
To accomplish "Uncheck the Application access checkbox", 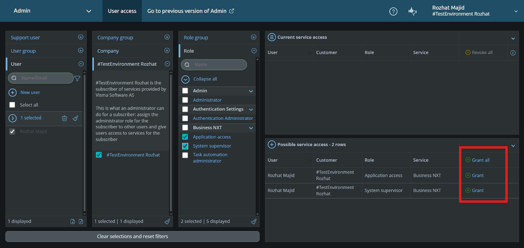I will point(185,137).
